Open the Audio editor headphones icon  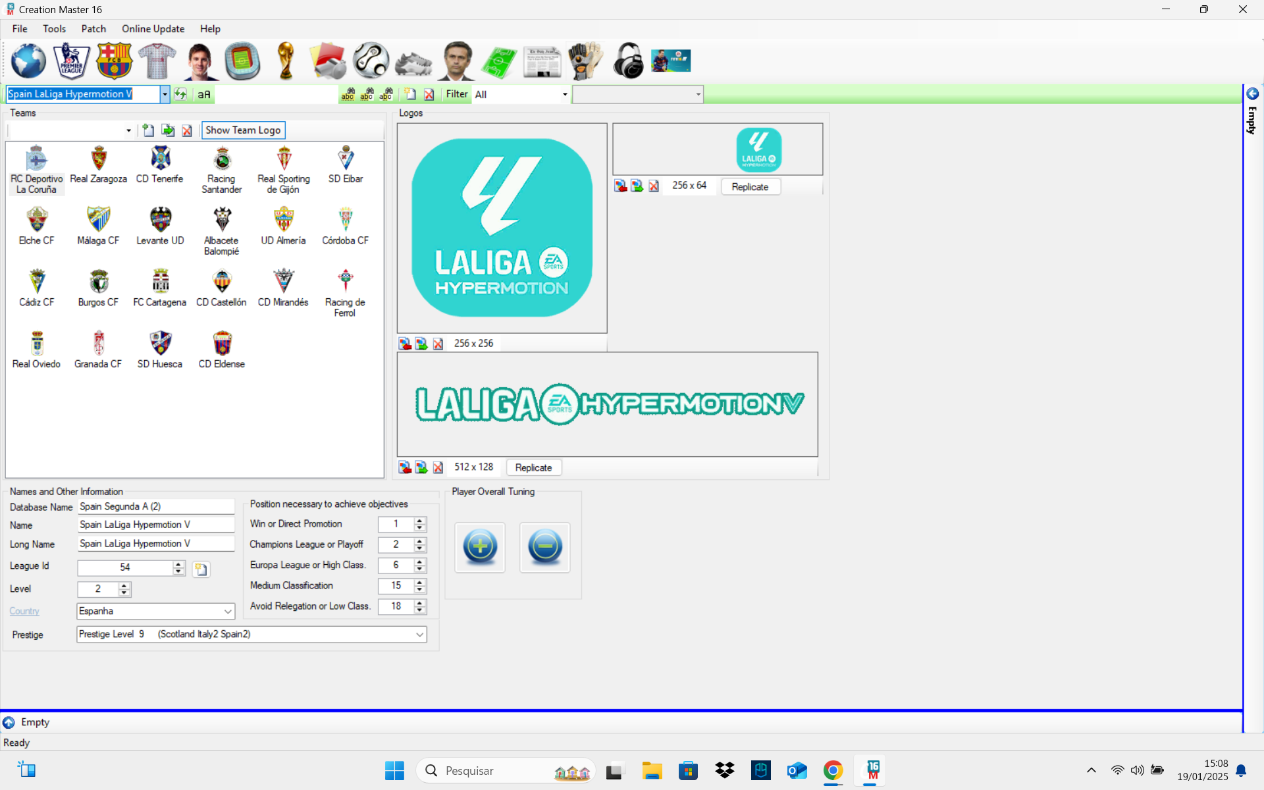point(628,61)
